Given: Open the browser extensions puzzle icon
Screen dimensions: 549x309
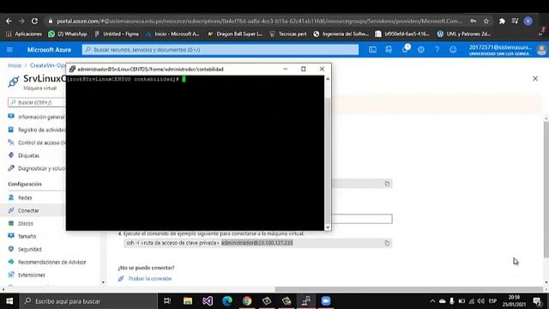Looking at the screenshot, I should coord(502,21).
